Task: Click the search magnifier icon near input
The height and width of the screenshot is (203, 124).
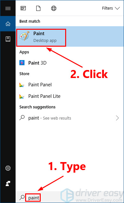Action: [22, 198]
